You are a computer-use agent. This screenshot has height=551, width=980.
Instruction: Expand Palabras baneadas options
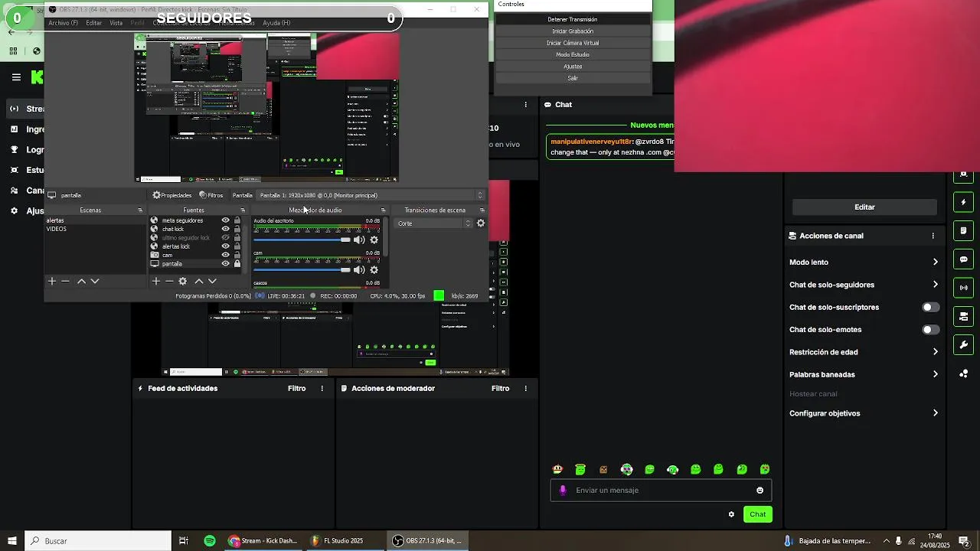point(864,374)
